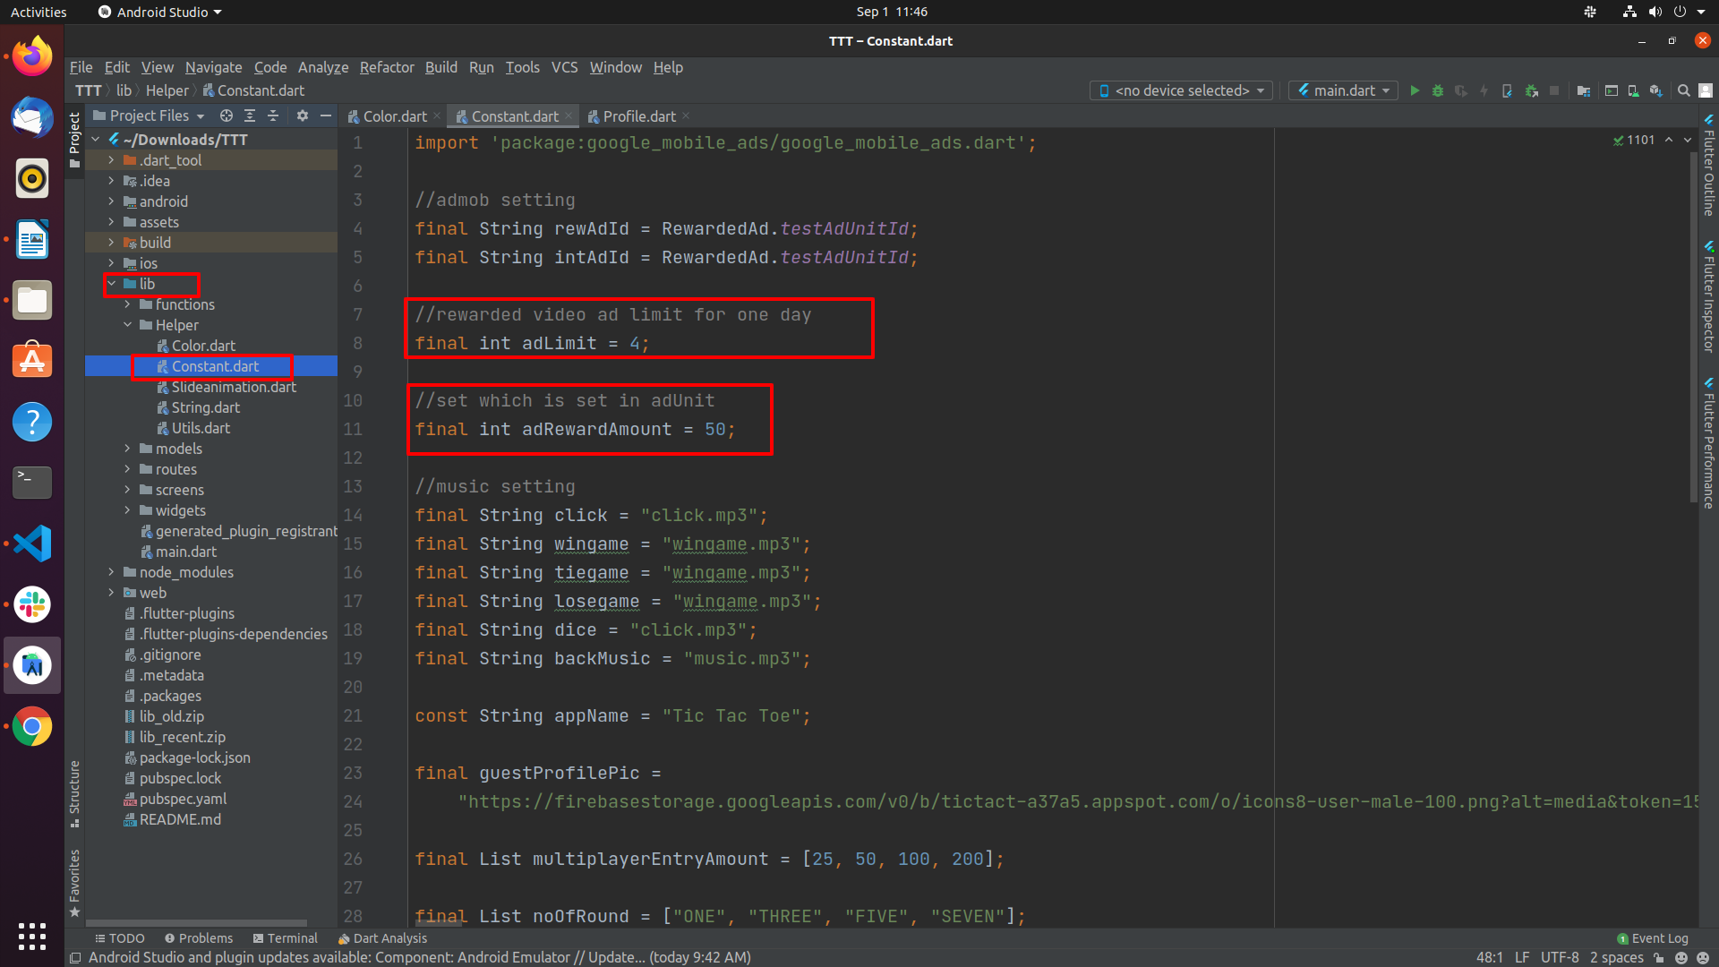Viewport: 1719px width, 967px height.
Task: Click the editor vertical scrollbar
Action: [1692, 327]
